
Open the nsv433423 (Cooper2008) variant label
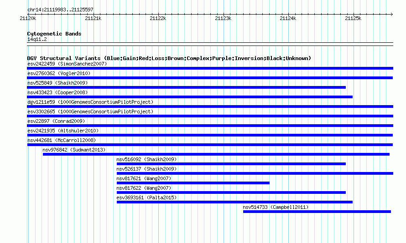[57, 92]
